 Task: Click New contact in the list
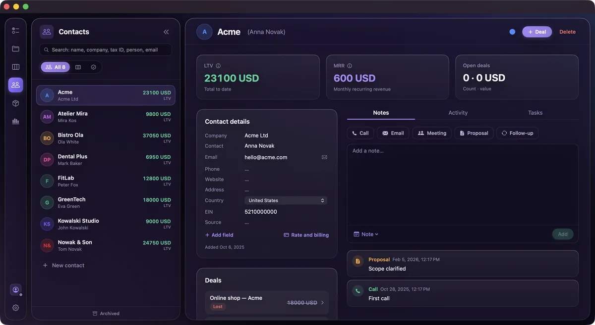tap(63, 266)
